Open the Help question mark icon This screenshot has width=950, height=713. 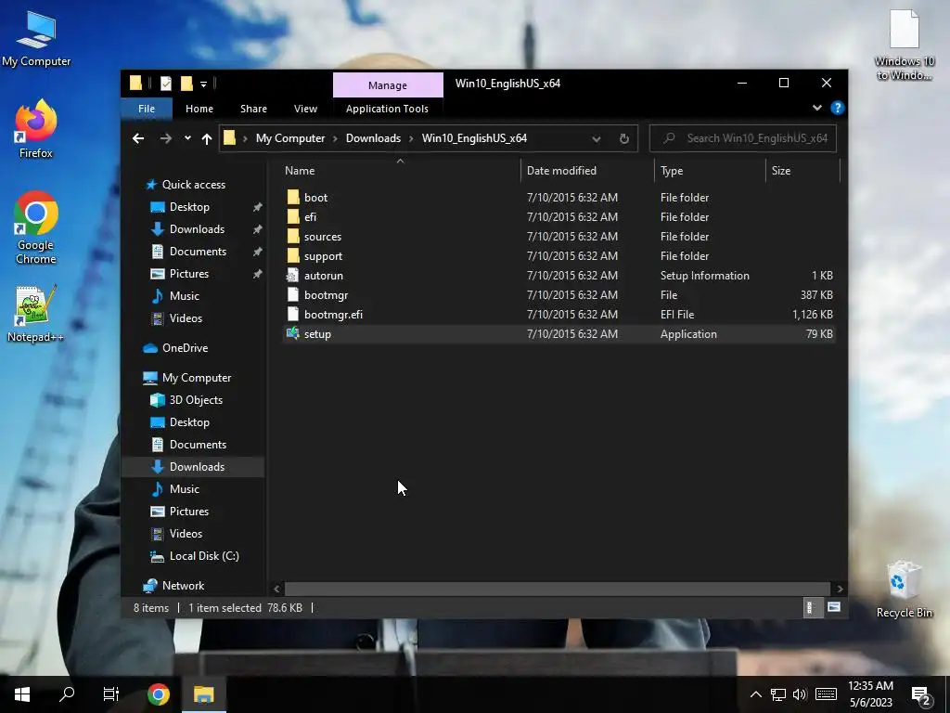[838, 108]
